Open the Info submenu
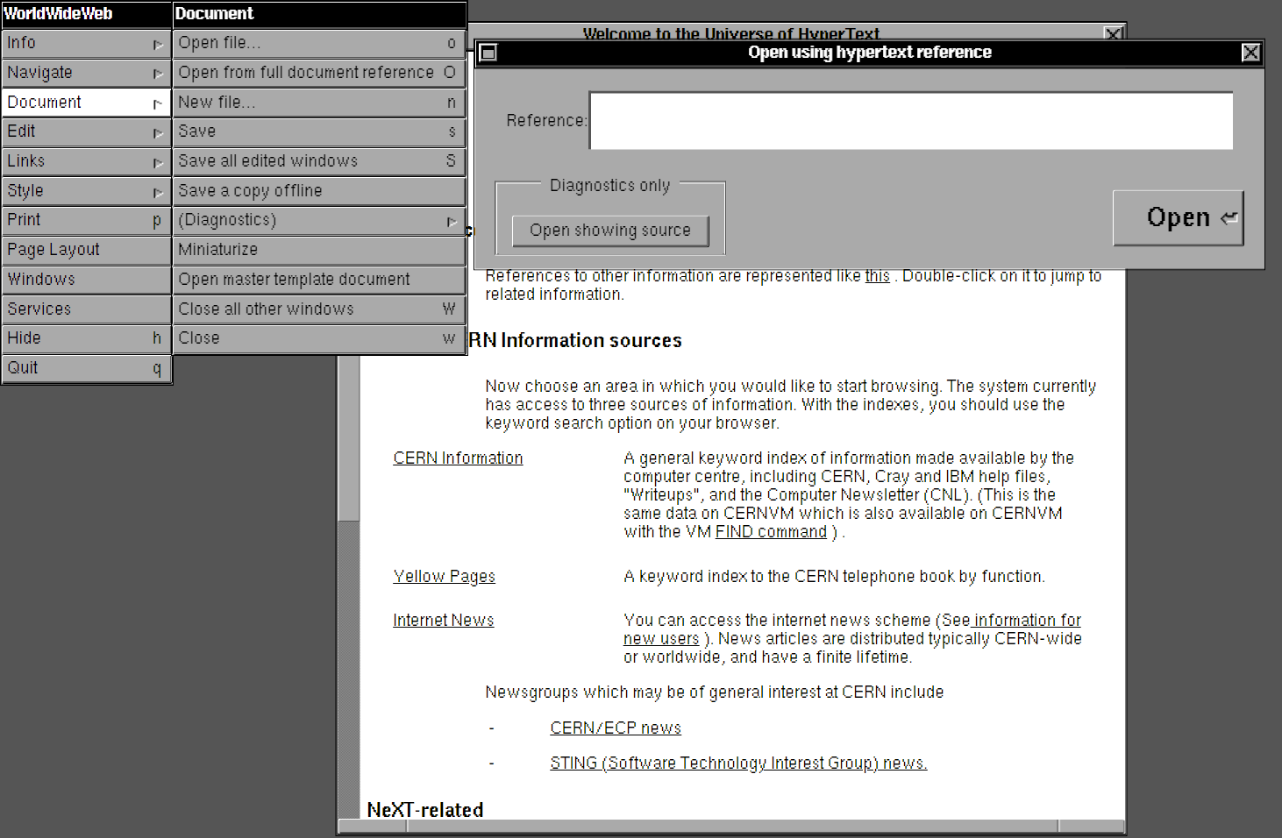 tap(86, 43)
